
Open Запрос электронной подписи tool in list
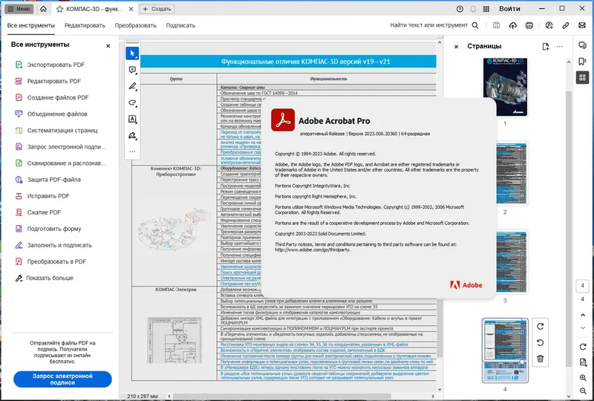(x=60, y=147)
